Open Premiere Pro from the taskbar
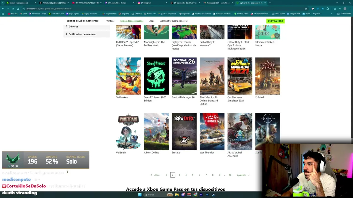The width and height of the screenshot is (353, 198). [x=201, y=195]
